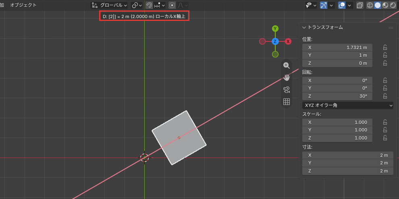The image size is (399, 199).
Task: Click rotation Z field 30°
Action: (x=337, y=96)
